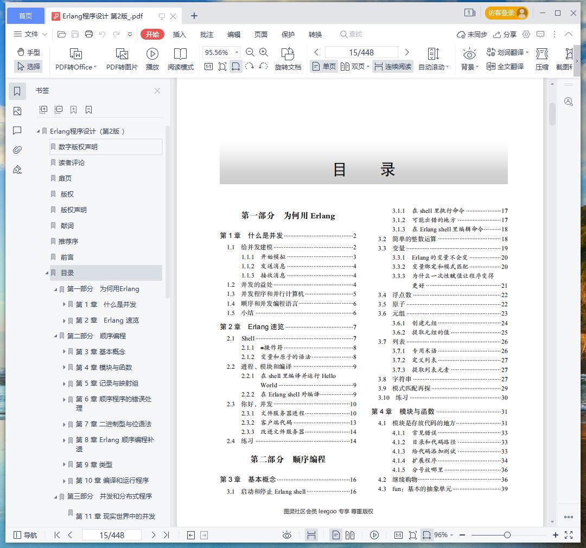Go to previous page arrow in ribbon
This screenshot has height=548, width=586.
(316, 52)
